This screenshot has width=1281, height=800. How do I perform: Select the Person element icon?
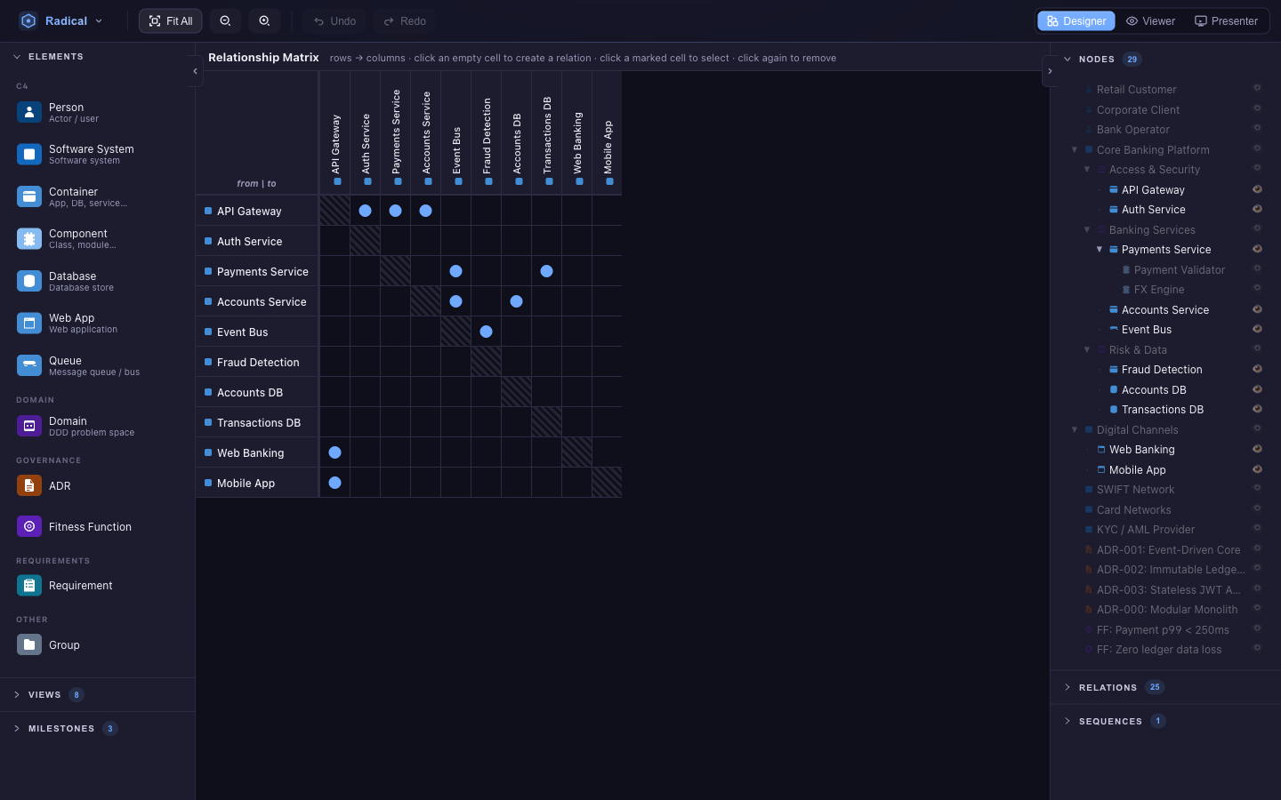click(x=29, y=112)
